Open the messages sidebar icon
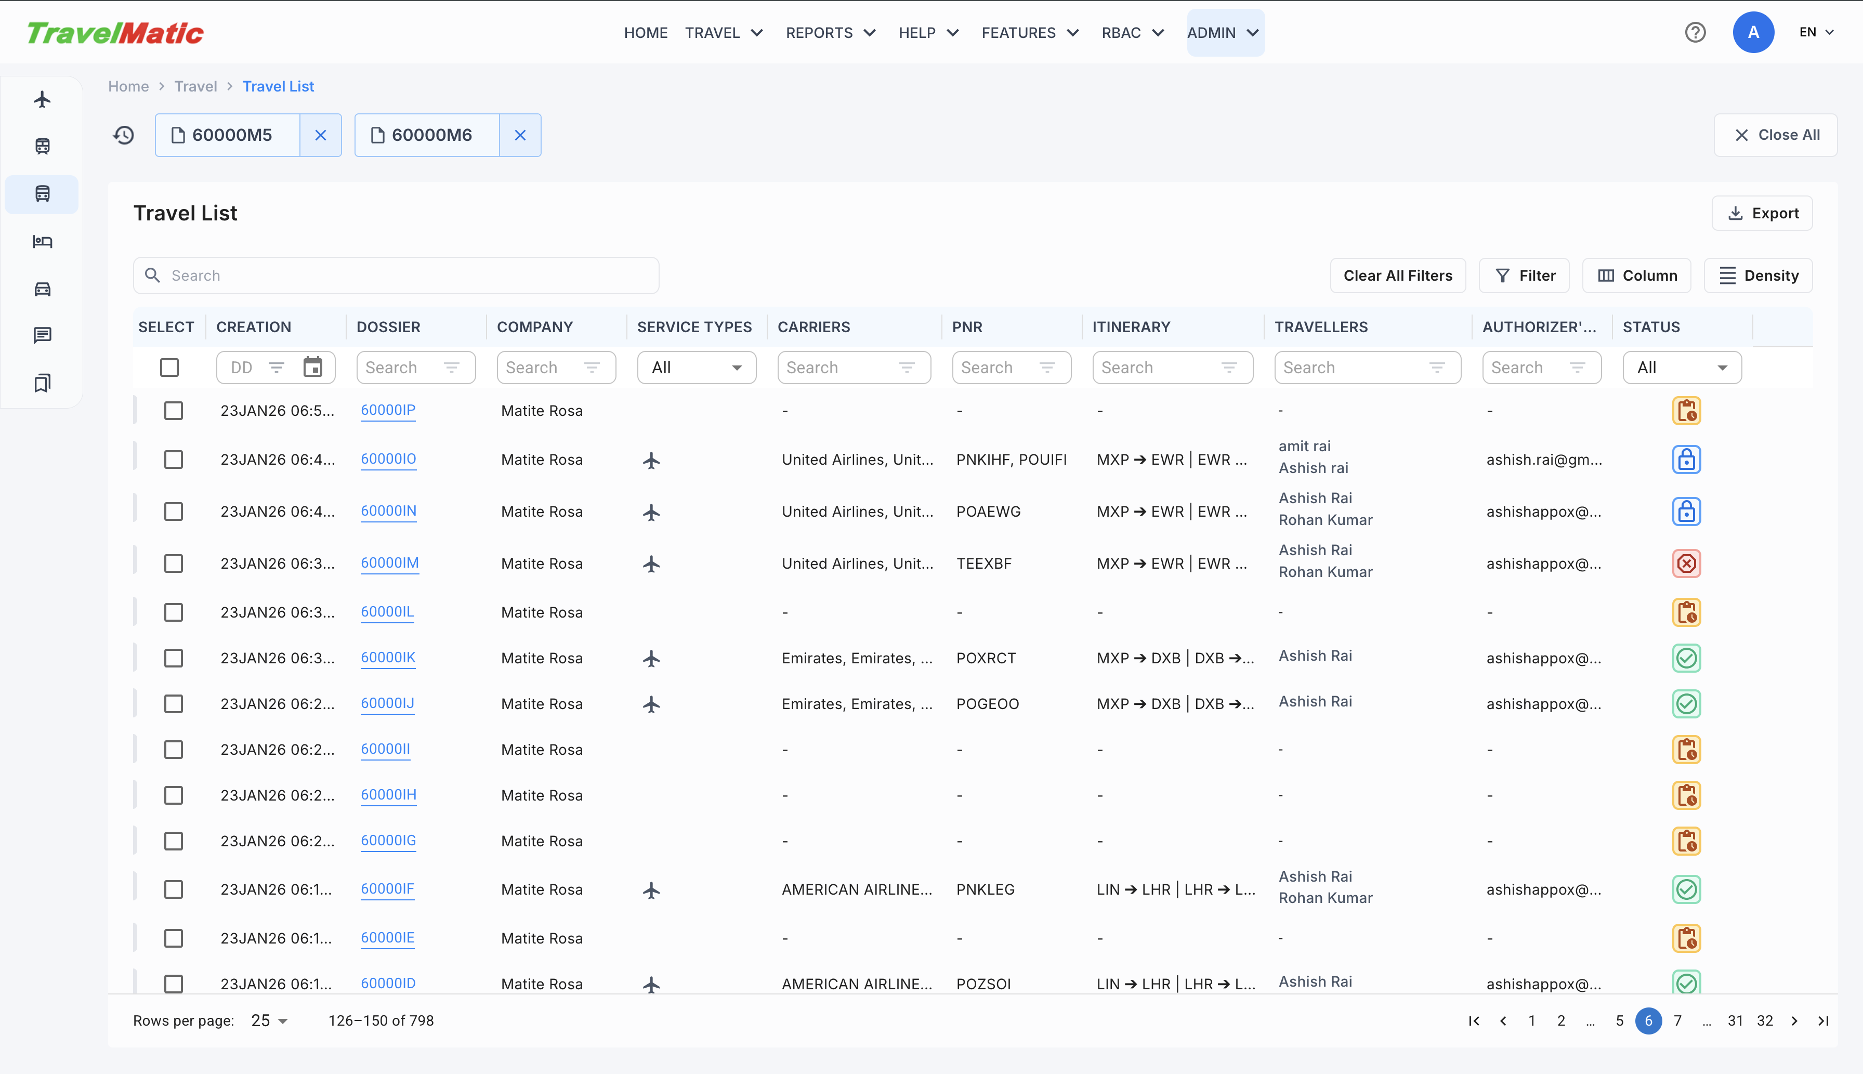 [x=43, y=336]
